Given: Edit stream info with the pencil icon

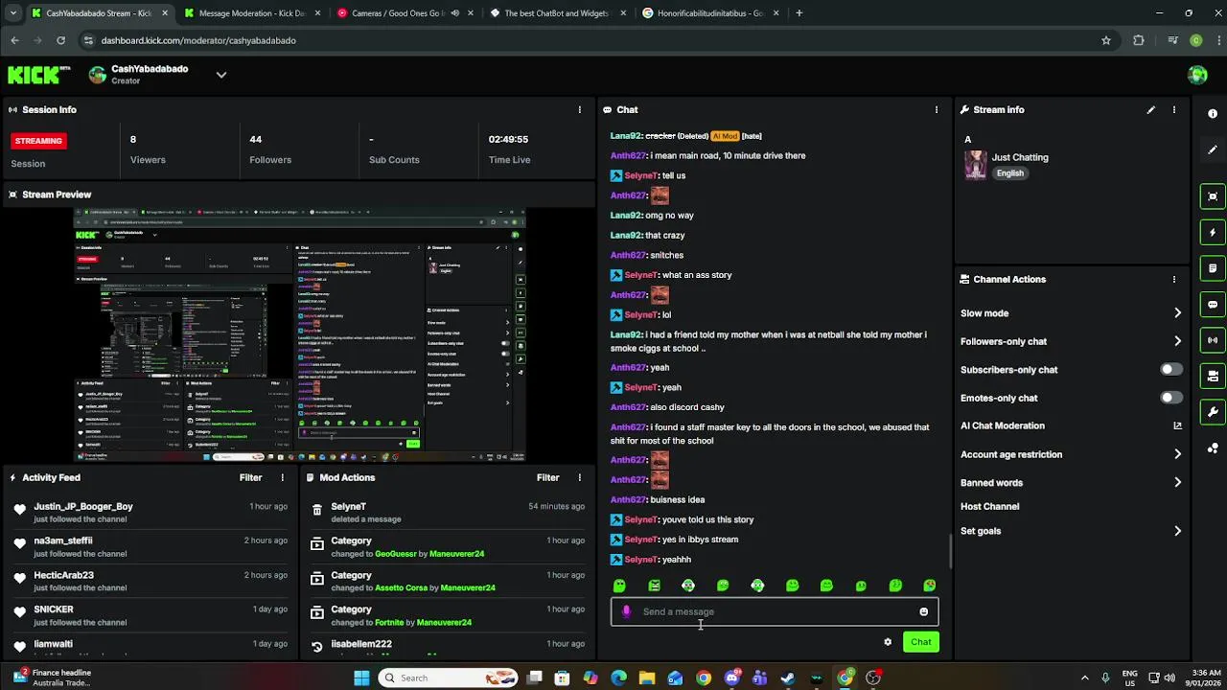Looking at the screenshot, I should [x=1150, y=110].
